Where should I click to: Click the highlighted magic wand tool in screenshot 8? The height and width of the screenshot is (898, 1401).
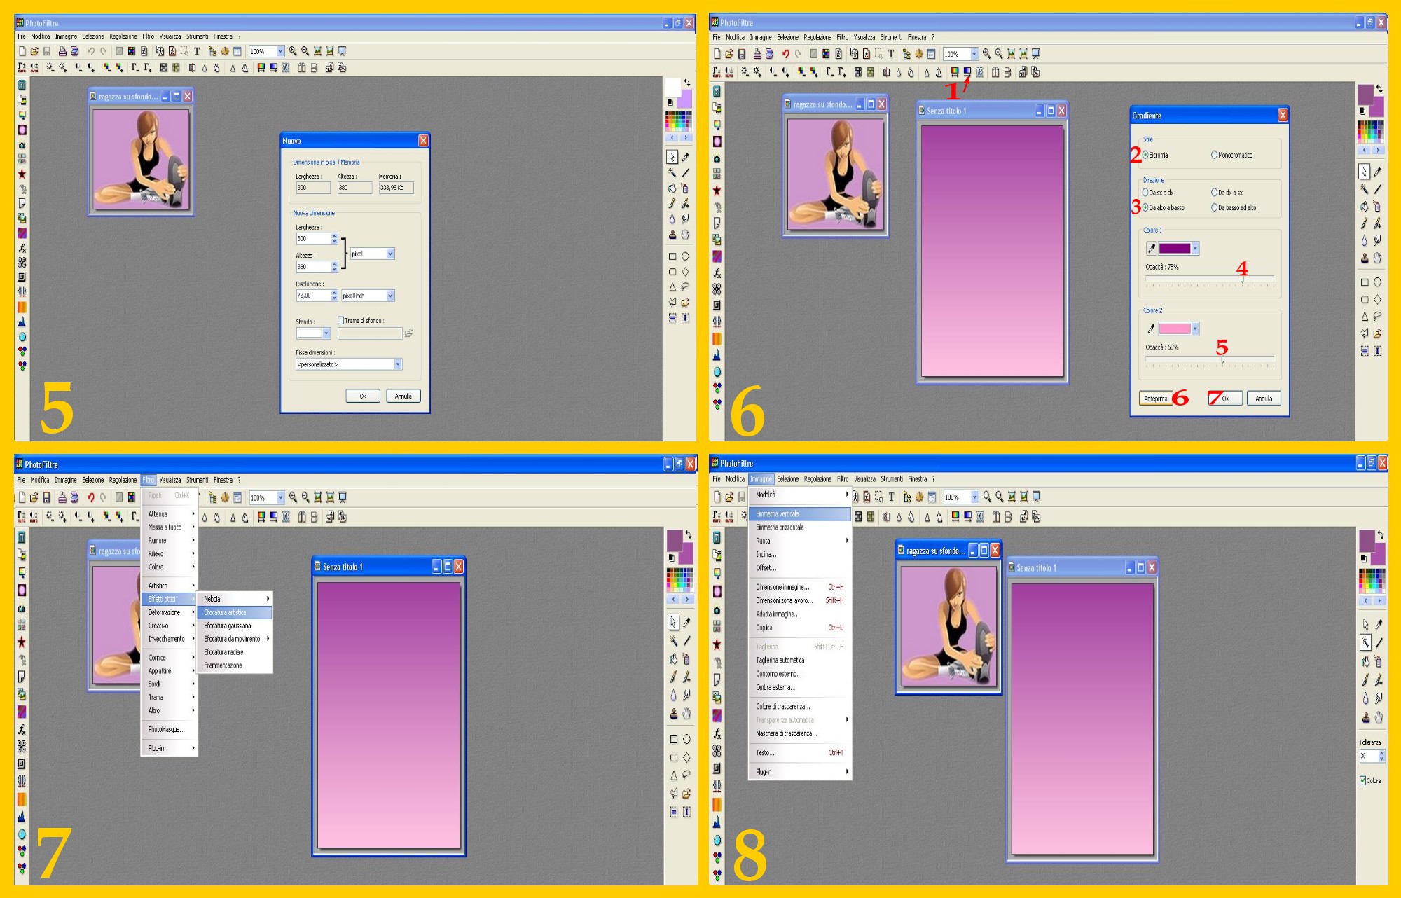[x=1365, y=642]
